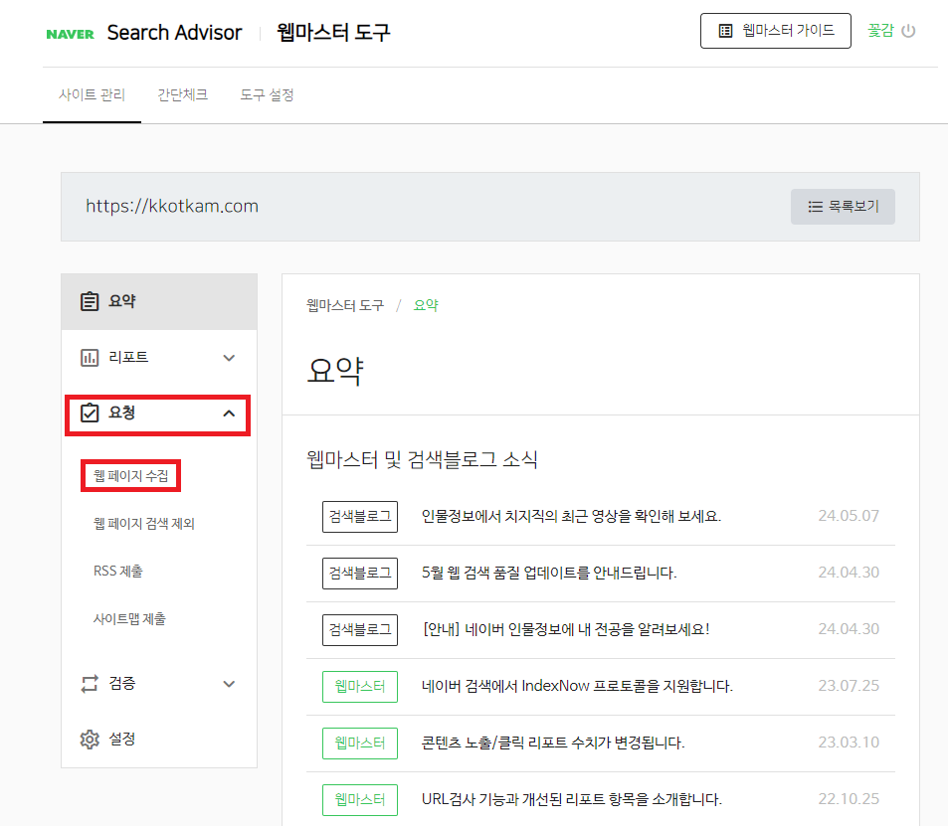Click the green 요약 breadcrumb

point(426,305)
